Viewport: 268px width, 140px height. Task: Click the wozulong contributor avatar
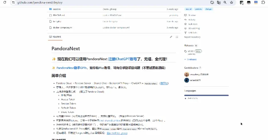point(187,74)
